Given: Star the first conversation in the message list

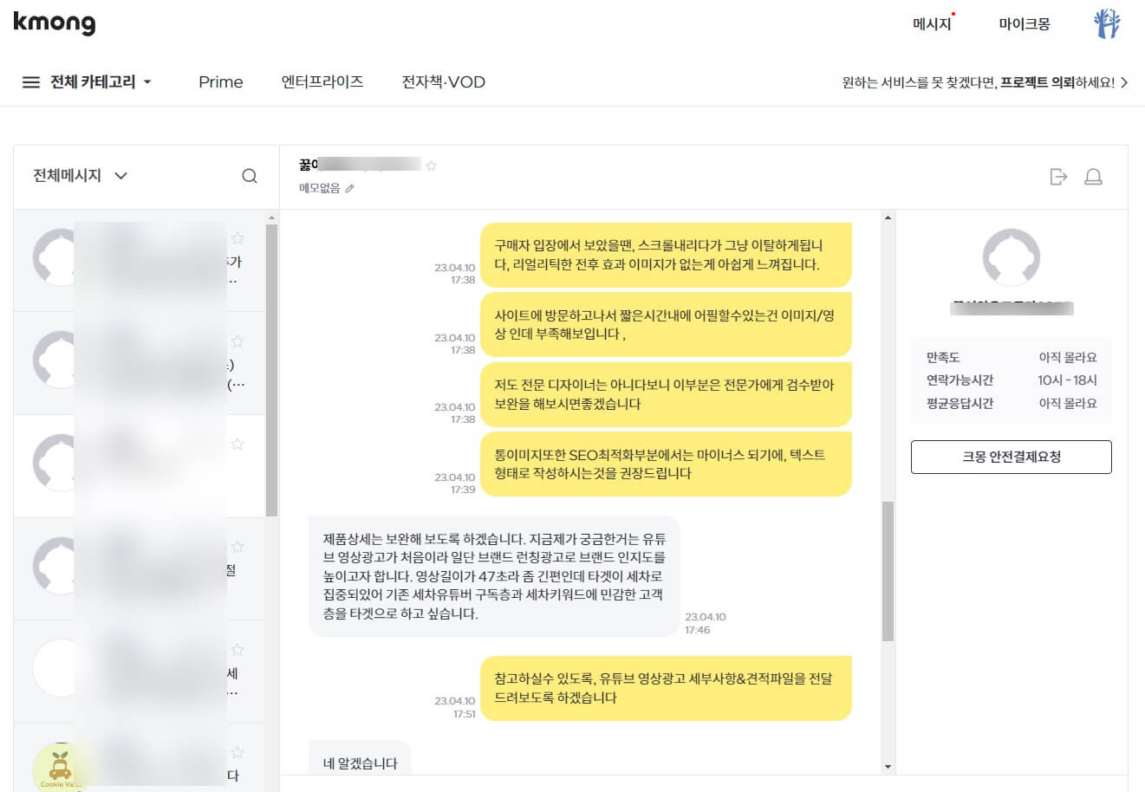Looking at the screenshot, I should coord(237,237).
